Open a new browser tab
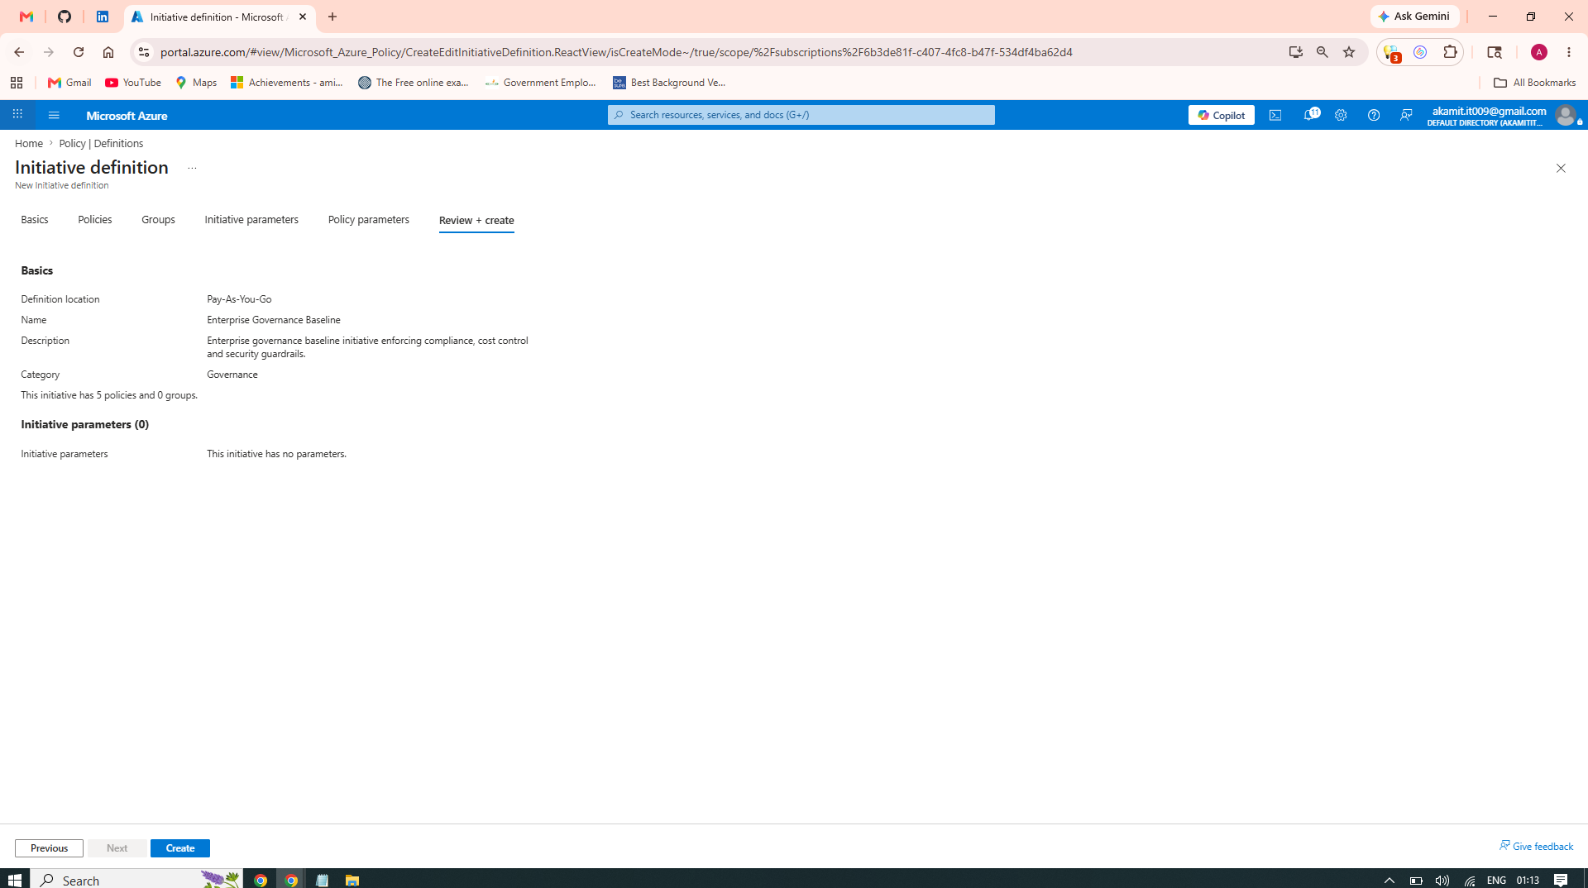 (x=332, y=17)
